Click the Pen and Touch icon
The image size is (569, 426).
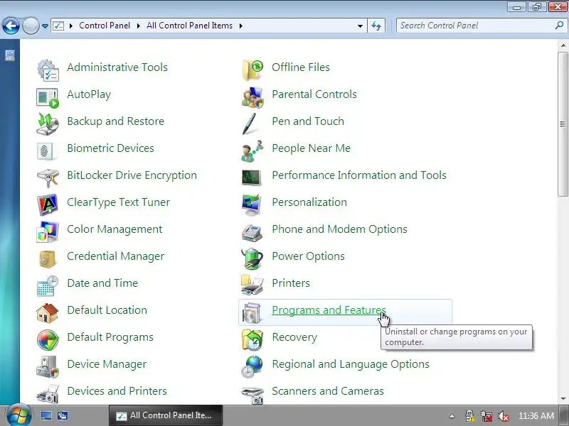coord(250,124)
